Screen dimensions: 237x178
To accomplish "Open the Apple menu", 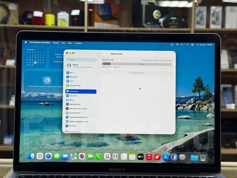I will click(26, 42).
